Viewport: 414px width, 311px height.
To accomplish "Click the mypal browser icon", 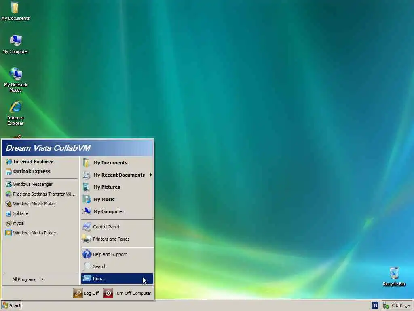I will [x=8, y=223].
